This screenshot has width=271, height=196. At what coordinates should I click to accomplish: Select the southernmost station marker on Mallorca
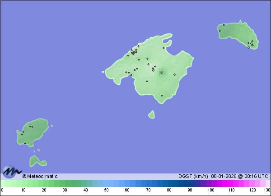point(162,96)
